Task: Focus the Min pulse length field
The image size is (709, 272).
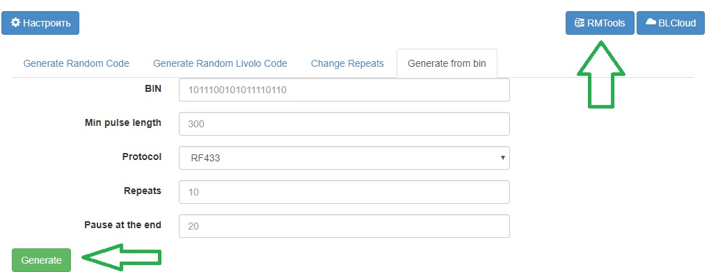Action: 344,124
